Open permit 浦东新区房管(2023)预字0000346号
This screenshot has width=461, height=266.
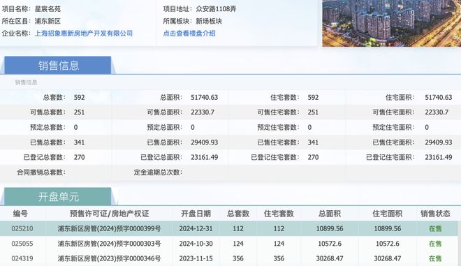(x=109, y=258)
